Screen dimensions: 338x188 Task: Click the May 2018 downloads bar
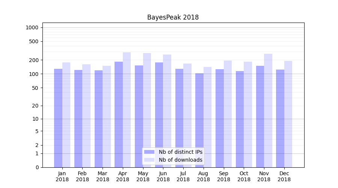click(x=147, y=110)
